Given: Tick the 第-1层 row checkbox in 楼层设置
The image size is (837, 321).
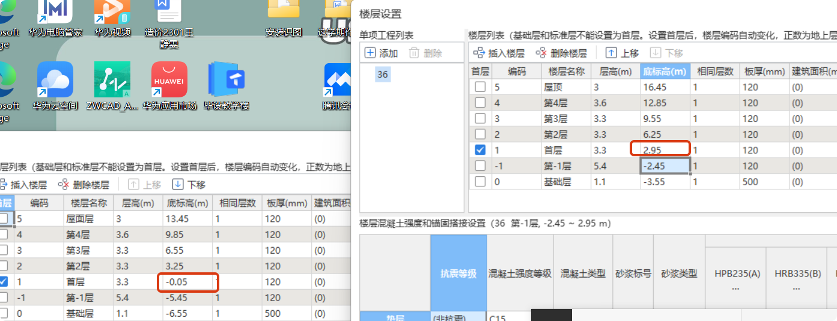Looking at the screenshot, I should coord(480,165).
